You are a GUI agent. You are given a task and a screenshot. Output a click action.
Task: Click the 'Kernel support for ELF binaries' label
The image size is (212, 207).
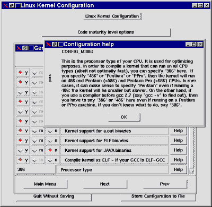96,141
